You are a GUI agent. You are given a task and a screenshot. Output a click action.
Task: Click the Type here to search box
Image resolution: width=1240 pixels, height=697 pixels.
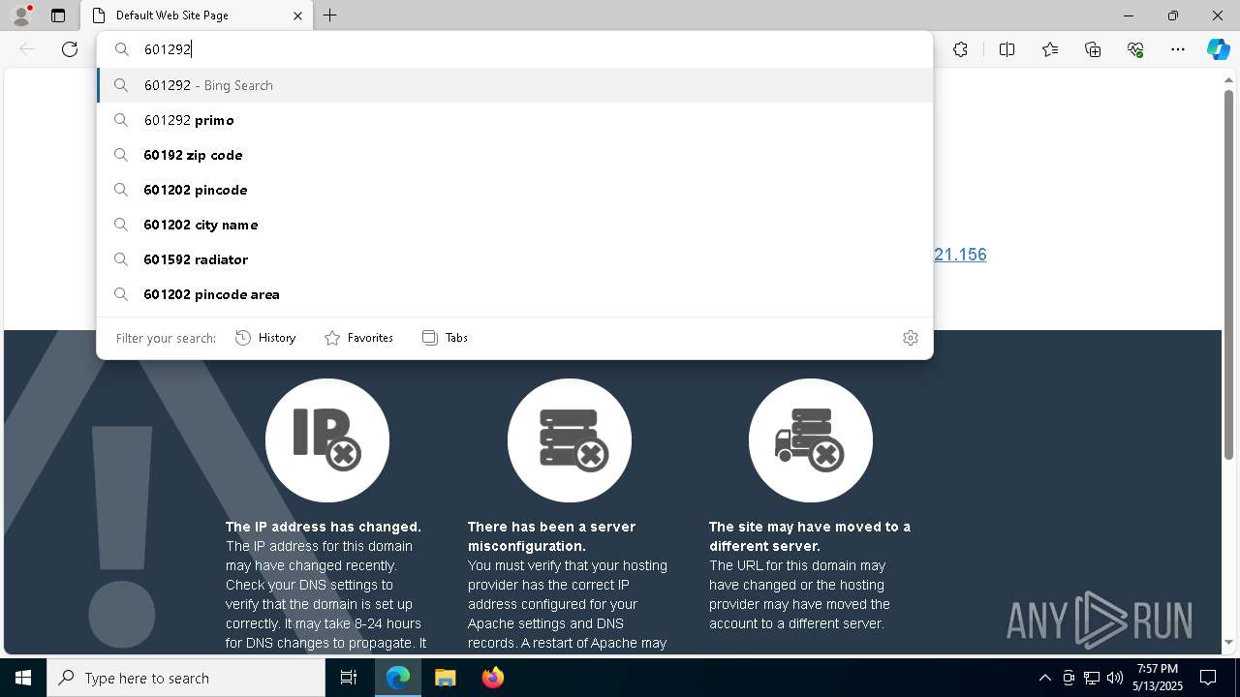point(186,678)
